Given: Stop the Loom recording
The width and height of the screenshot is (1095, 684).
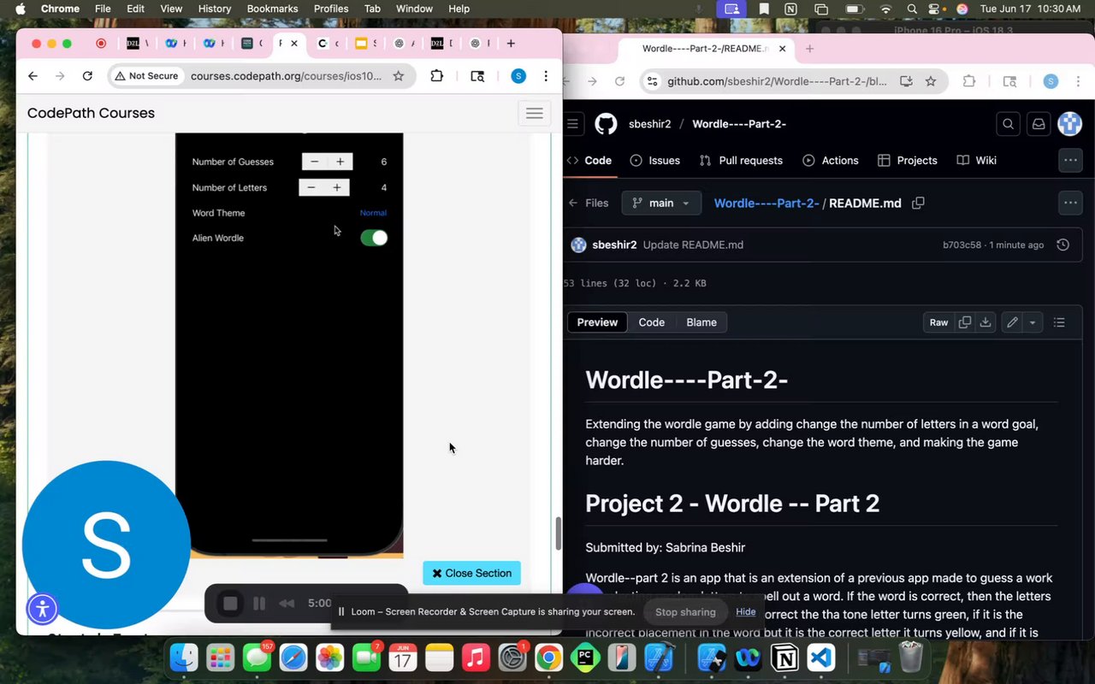Looking at the screenshot, I should coord(230,604).
